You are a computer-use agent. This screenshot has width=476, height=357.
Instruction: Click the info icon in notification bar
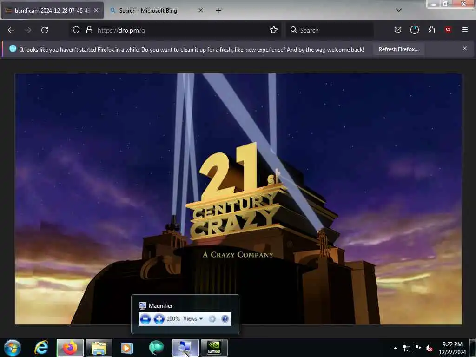point(13,48)
